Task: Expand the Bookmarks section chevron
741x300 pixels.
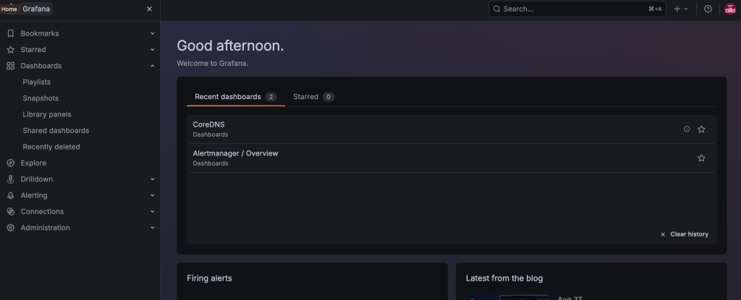Action: (152, 33)
